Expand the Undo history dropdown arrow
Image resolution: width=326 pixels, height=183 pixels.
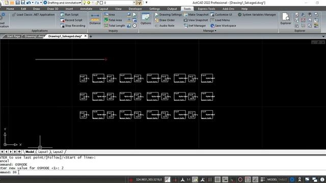(33, 3)
